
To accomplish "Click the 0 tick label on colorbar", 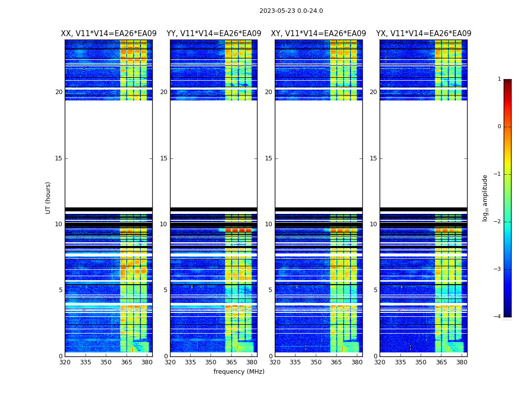I will pos(499,127).
